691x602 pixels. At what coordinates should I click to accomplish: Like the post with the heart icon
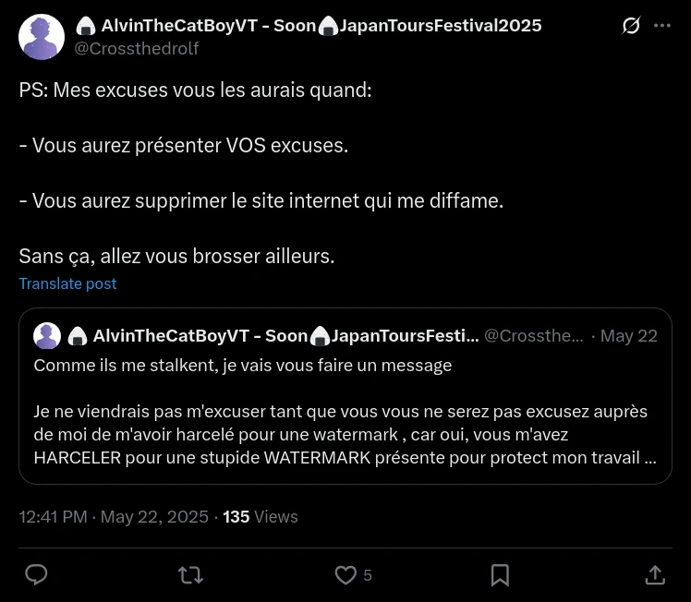345,575
